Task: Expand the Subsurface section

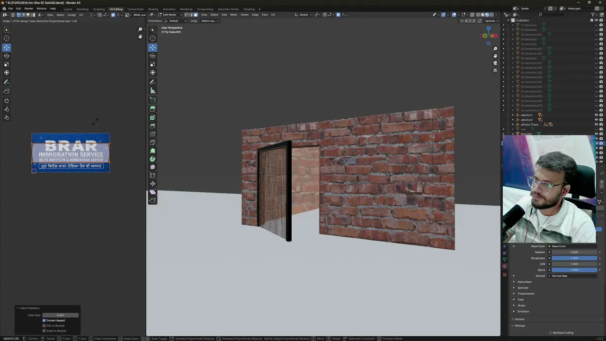Action: click(524, 282)
